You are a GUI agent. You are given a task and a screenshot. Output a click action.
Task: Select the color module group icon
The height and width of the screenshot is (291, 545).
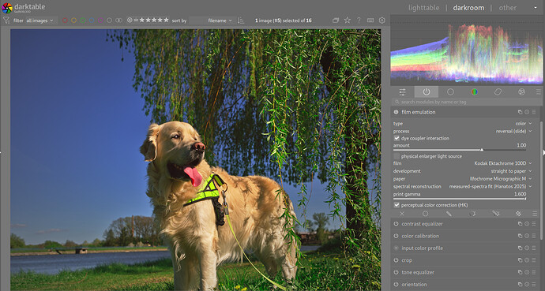[x=474, y=92]
